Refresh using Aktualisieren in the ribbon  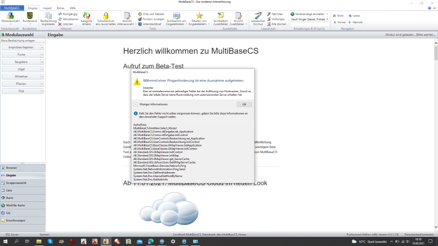coord(68,19)
